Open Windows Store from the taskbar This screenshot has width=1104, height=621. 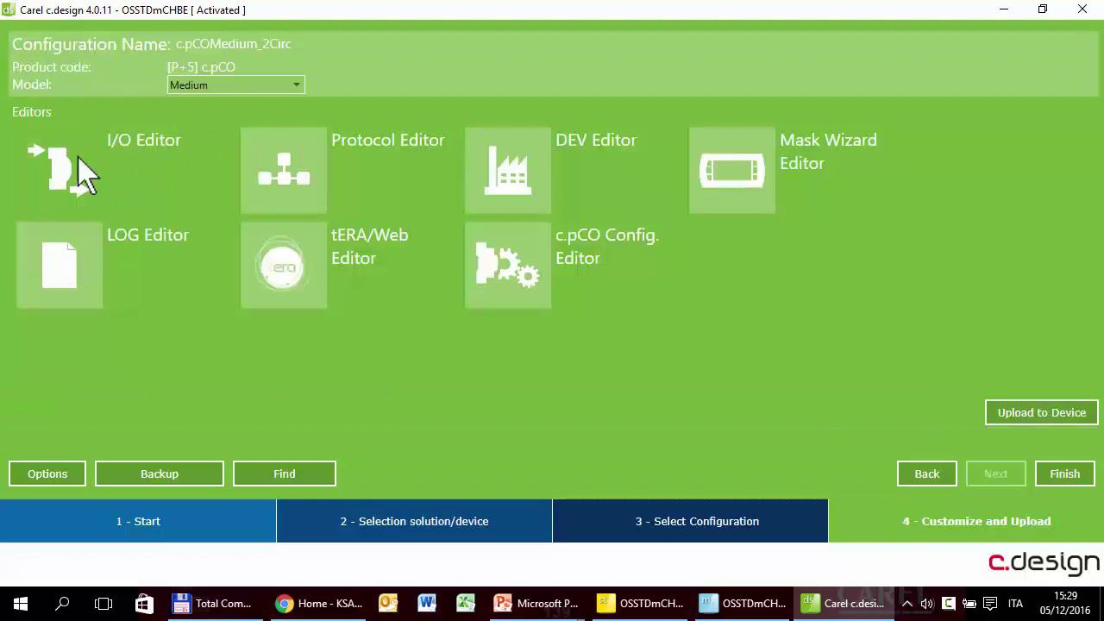click(x=144, y=604)
